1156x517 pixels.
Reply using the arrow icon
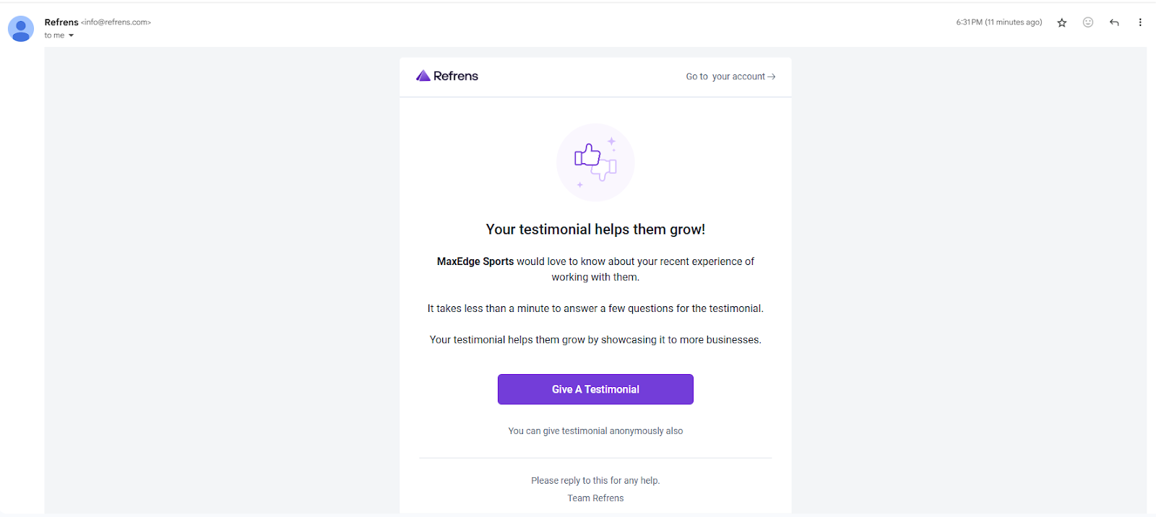(1114, 22)
